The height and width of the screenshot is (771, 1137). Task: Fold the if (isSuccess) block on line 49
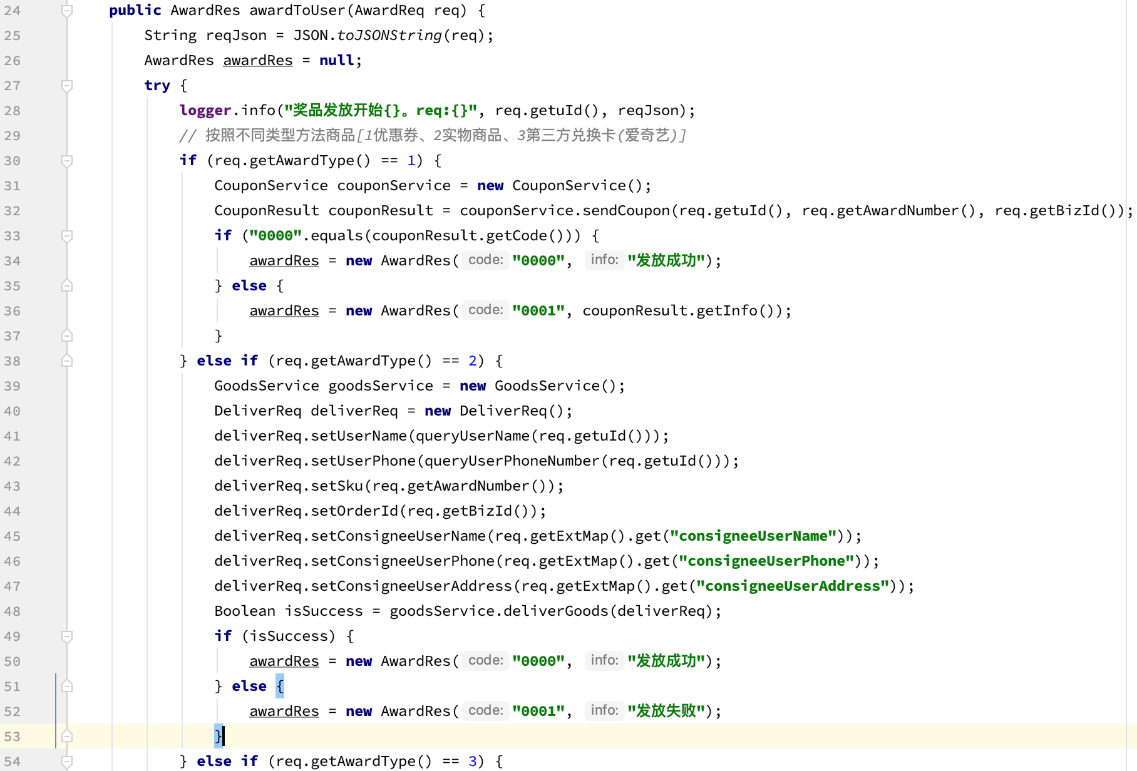(67, 636)
